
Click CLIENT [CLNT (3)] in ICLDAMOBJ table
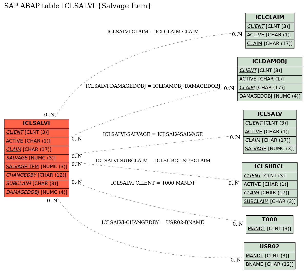(x=270, y=71)
